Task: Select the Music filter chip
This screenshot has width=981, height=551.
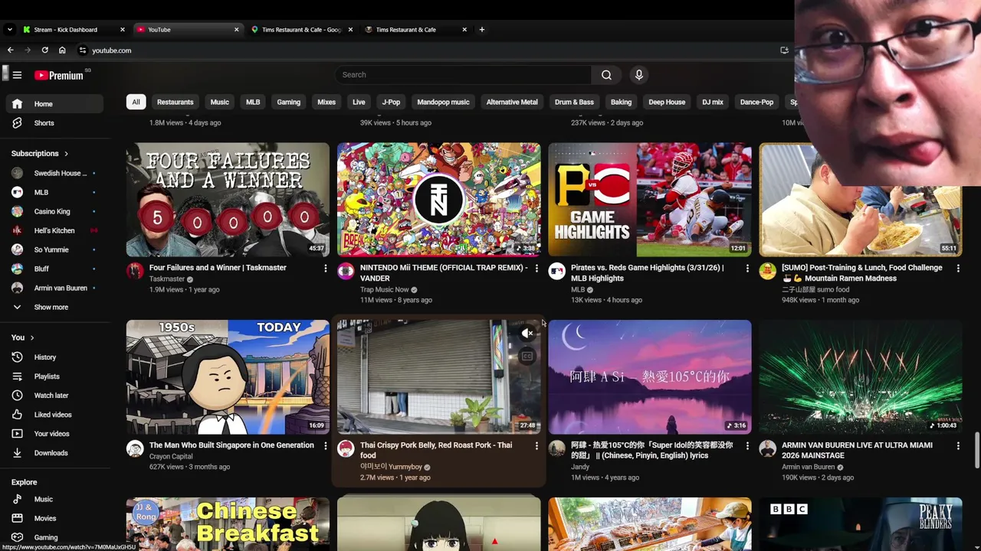Action: point(219,102)
